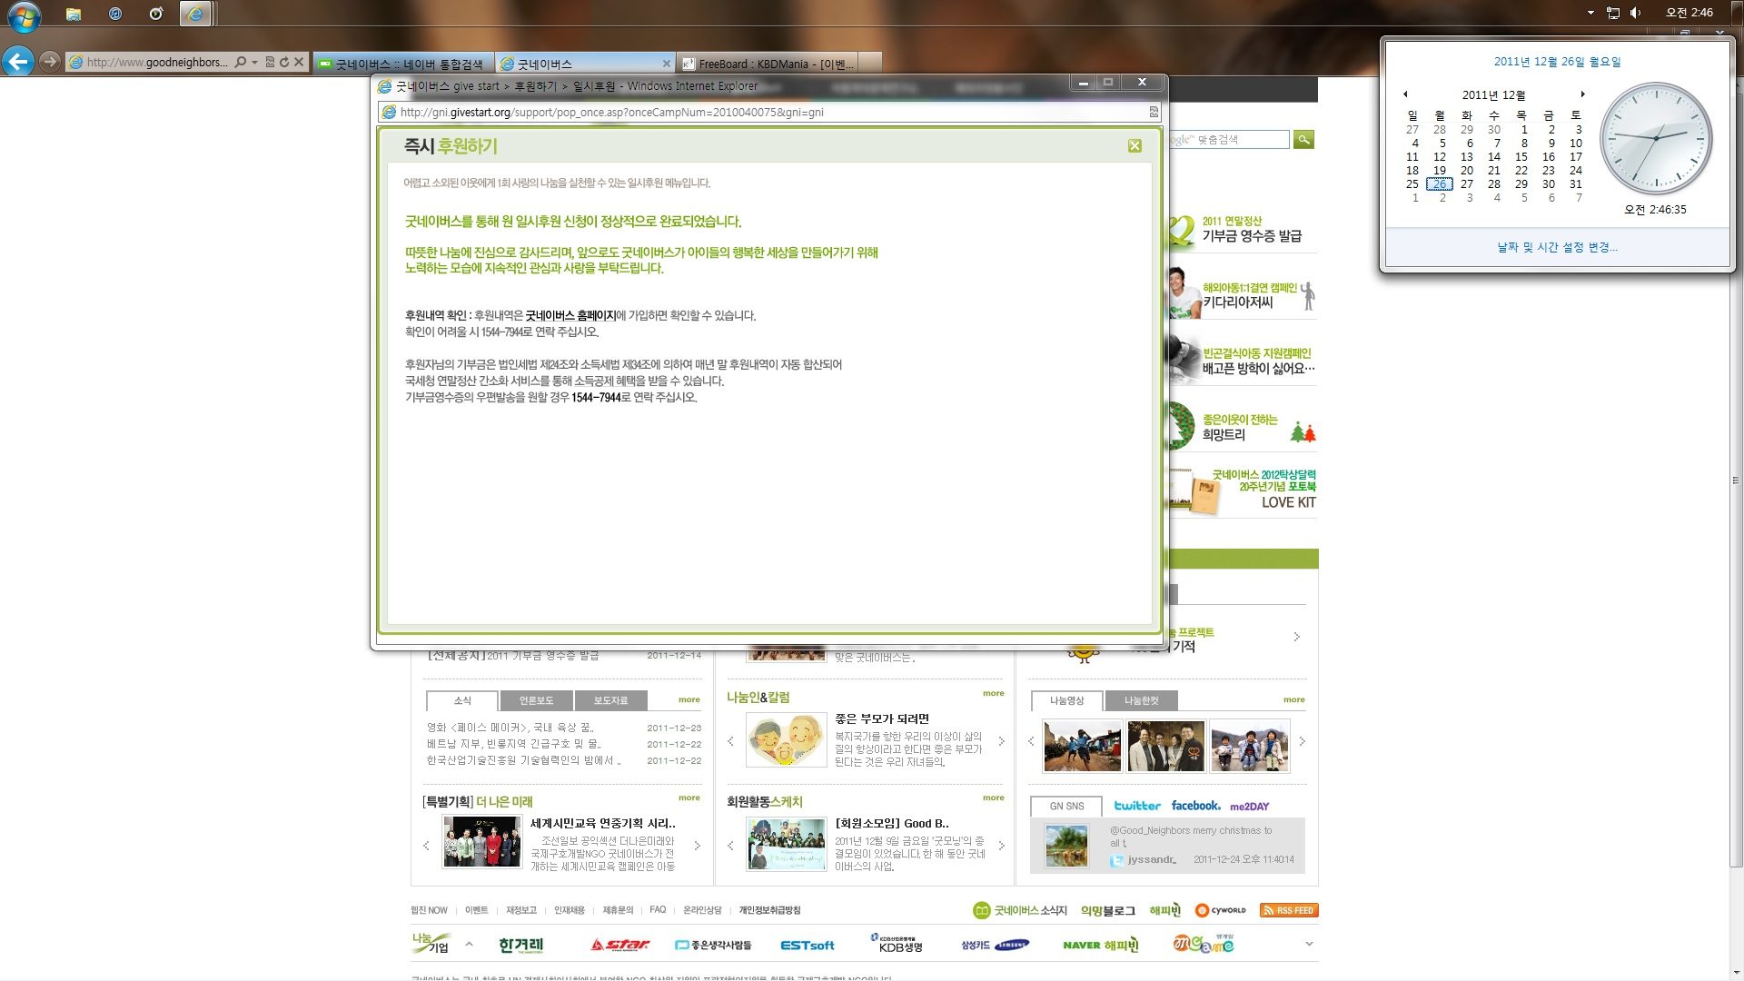Open the FAQ footer link
This screenshot has height=981, width=1744.
(x=658, y=909)
